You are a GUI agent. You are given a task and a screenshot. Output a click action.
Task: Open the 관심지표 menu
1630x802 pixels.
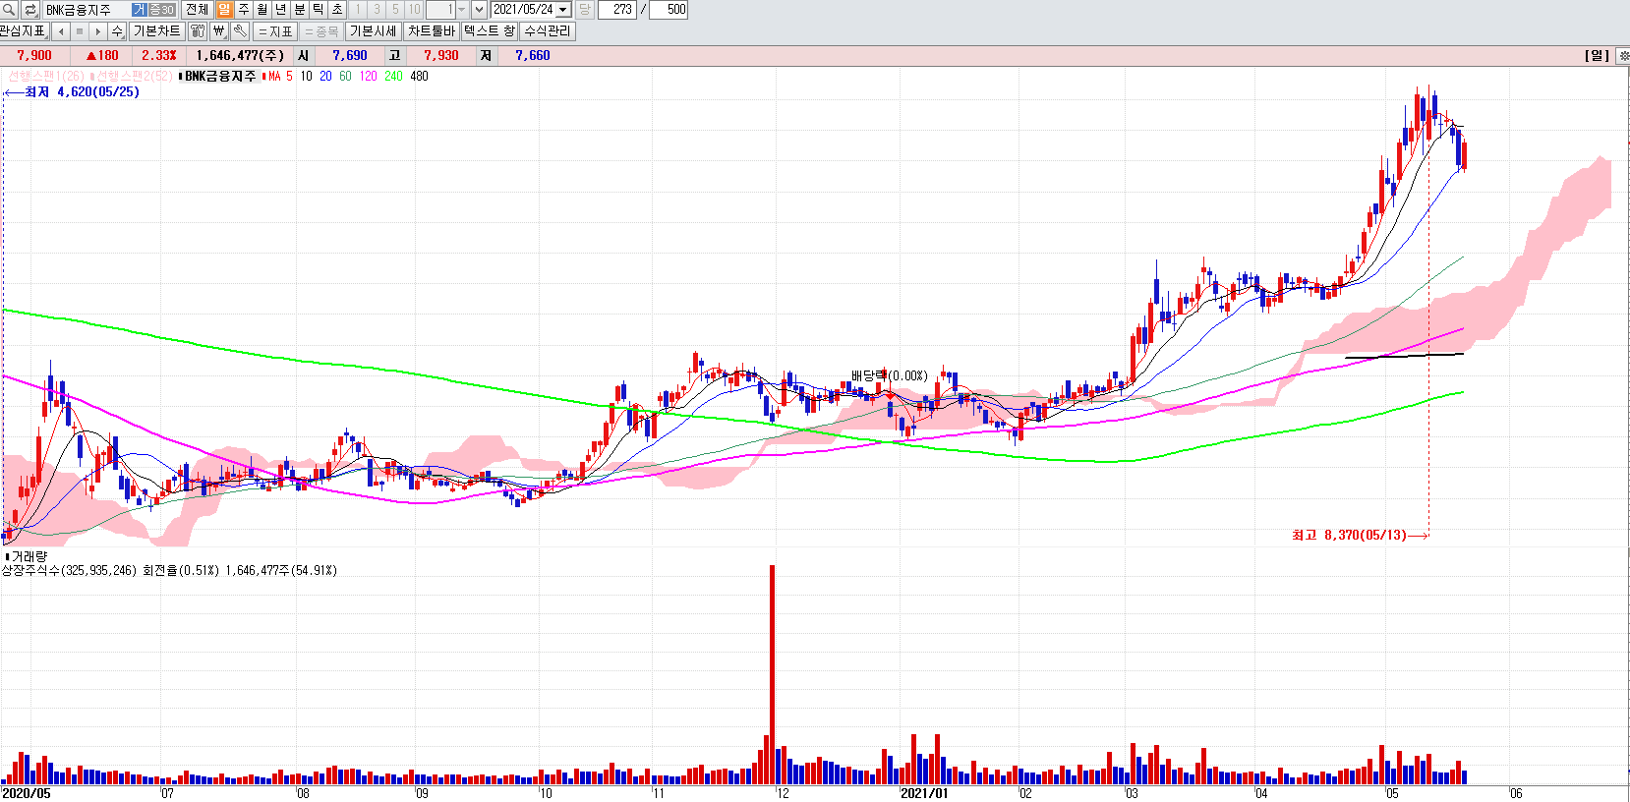(24, 31)
